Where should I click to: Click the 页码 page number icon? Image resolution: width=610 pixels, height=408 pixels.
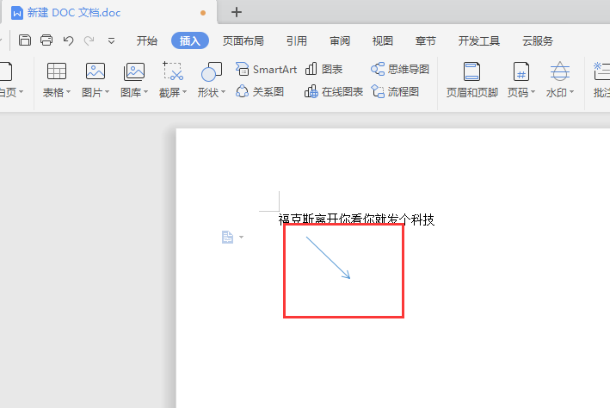(x=521, y=71)
